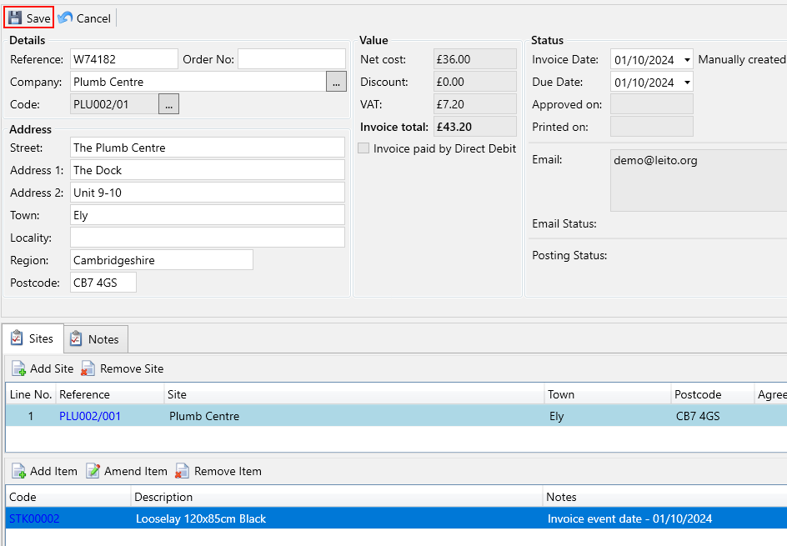Browse companies with Company ellipsis button
Image resolution: width=787 pixels, height=546 pixels.
(x=335, y=82)
